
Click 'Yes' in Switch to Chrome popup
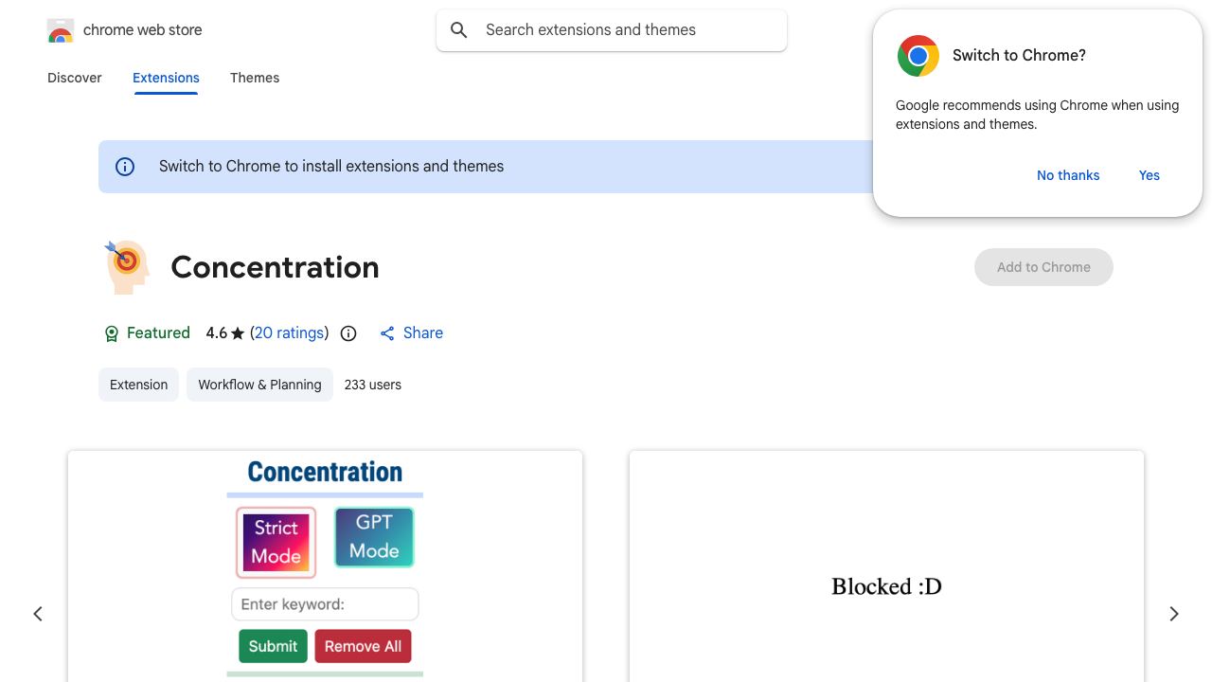click(x=1150, y=175)
